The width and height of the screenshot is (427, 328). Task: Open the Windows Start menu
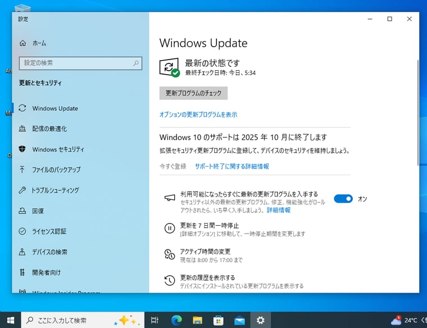click(10, 320)
